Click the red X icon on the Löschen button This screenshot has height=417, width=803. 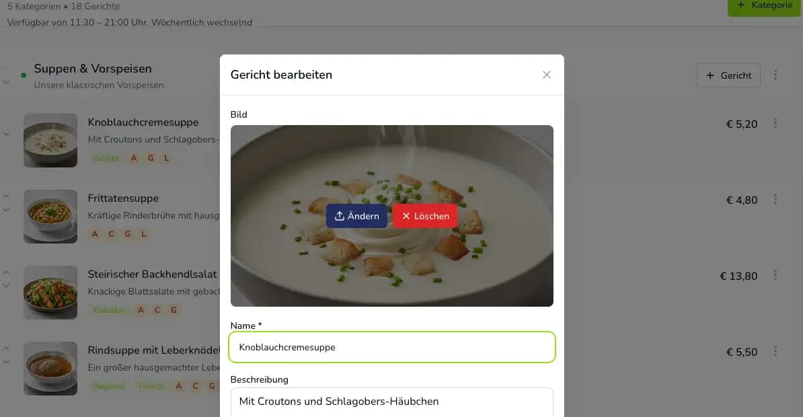pos(406,216)
